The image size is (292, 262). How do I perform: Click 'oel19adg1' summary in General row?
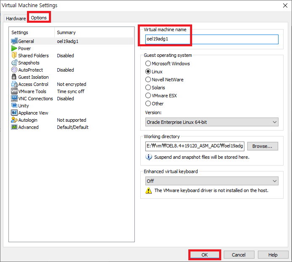point(67,41)
